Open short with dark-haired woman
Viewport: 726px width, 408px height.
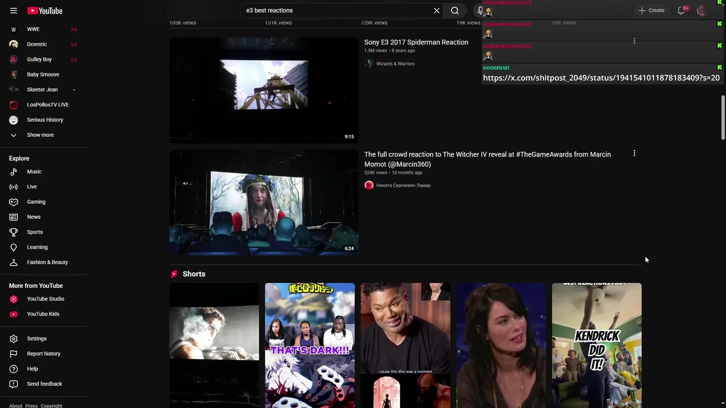click(x=501, y=345)
